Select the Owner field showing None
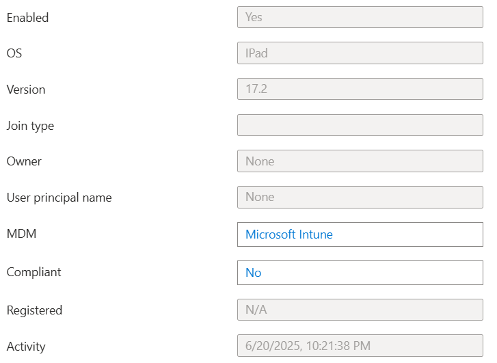This screenshot has width=497, height=363. (360, 161)
